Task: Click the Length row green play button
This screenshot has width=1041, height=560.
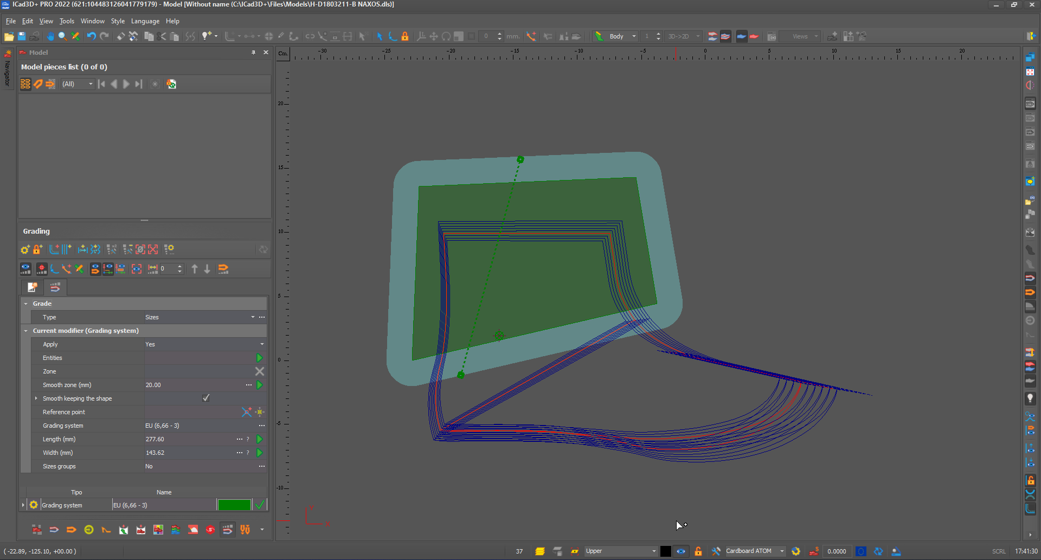Action: pos(260,439)
